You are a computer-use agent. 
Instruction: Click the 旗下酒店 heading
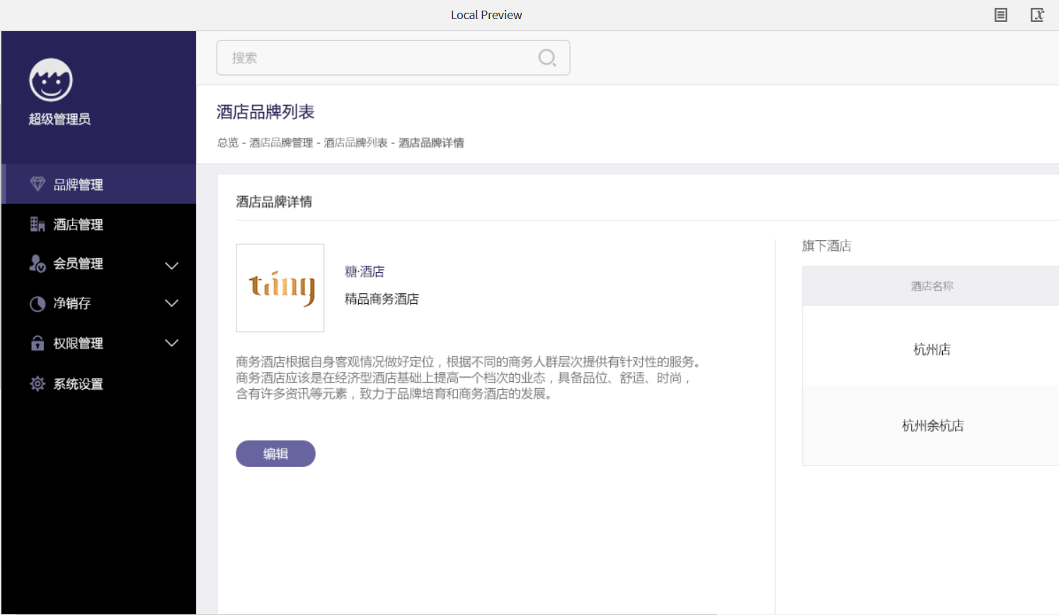click(827, 246)
